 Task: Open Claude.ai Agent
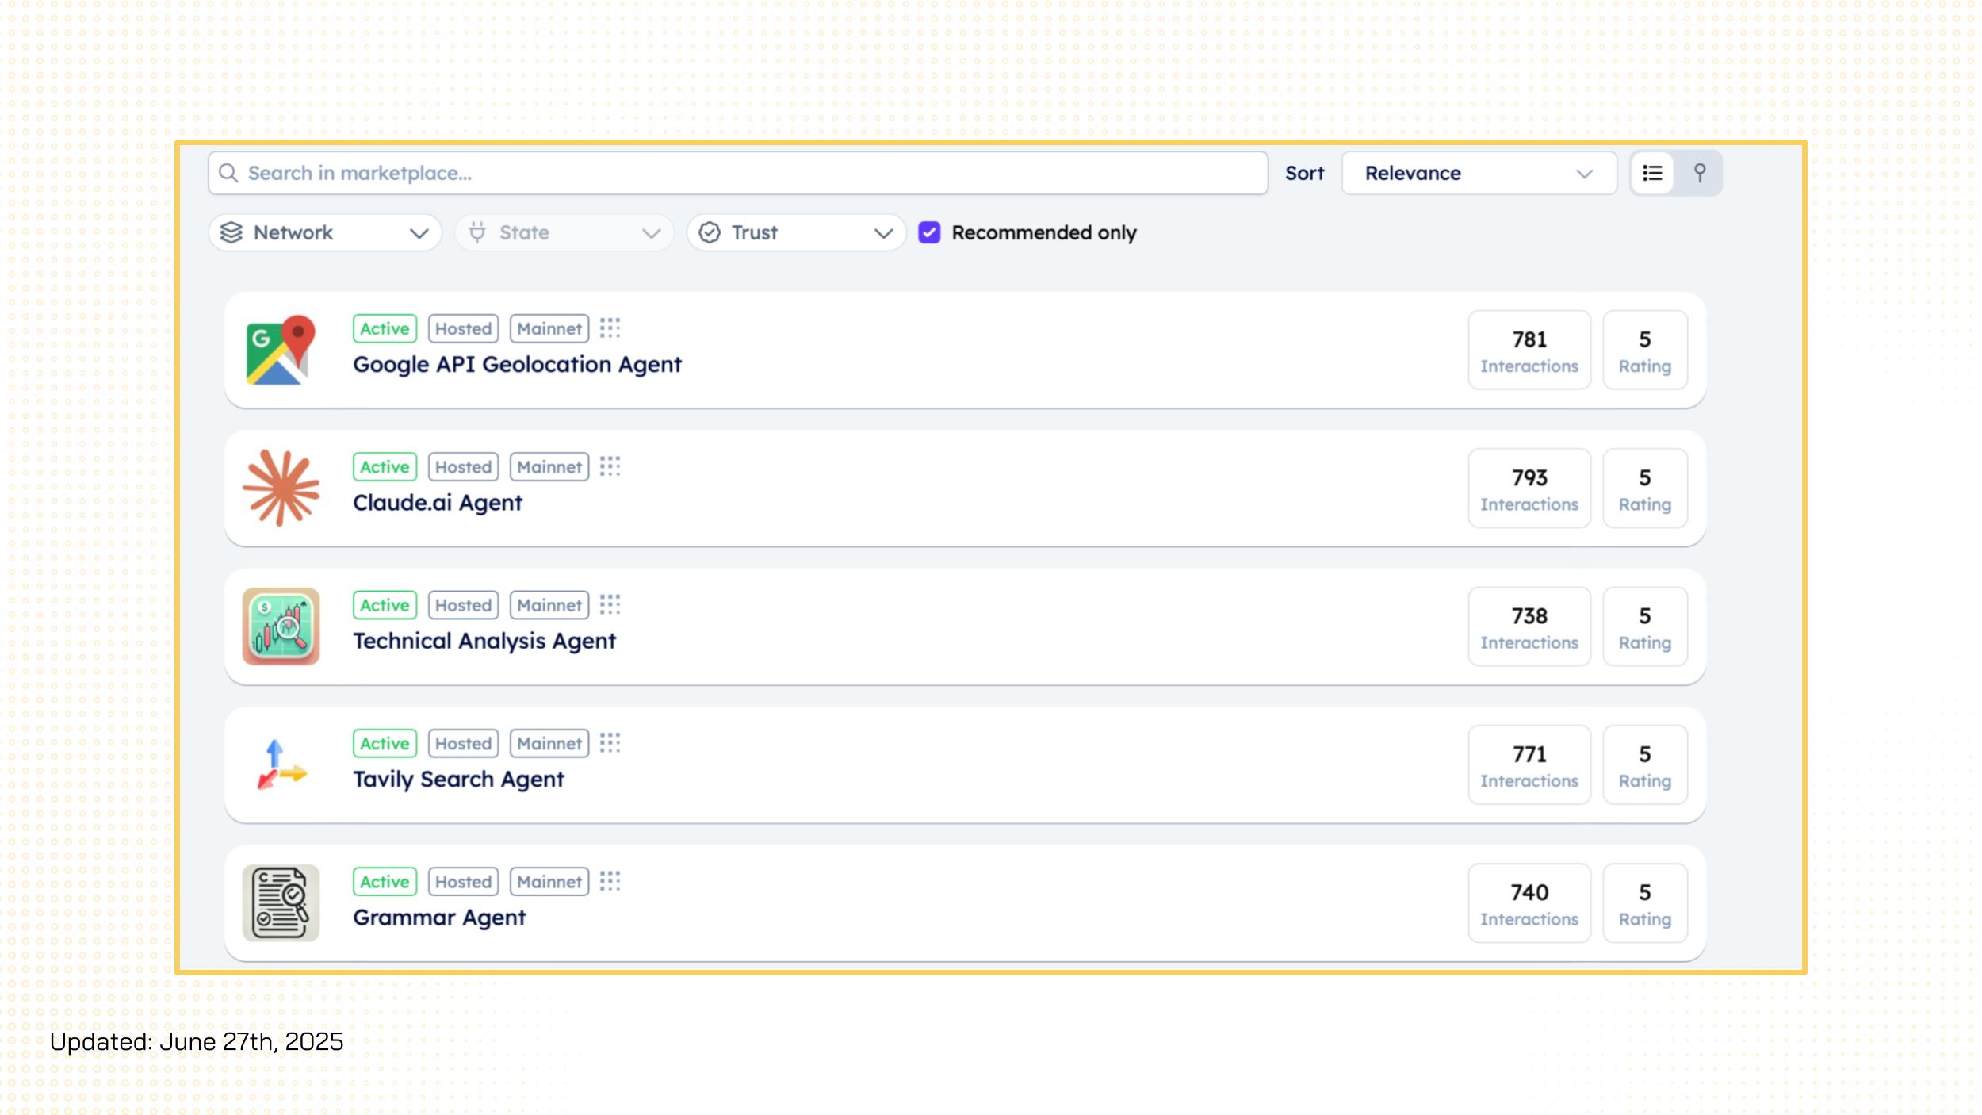coord(438,502)
